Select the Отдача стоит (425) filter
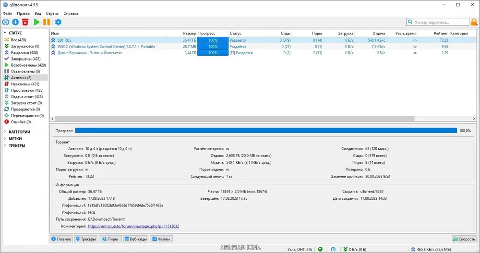The width and height of the screenshot is (480, 253). pos(27,96)
